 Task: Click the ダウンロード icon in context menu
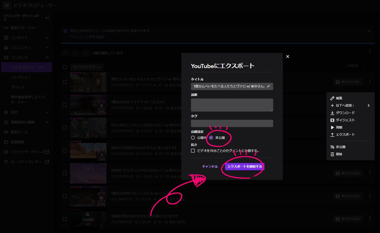point(332,113)
